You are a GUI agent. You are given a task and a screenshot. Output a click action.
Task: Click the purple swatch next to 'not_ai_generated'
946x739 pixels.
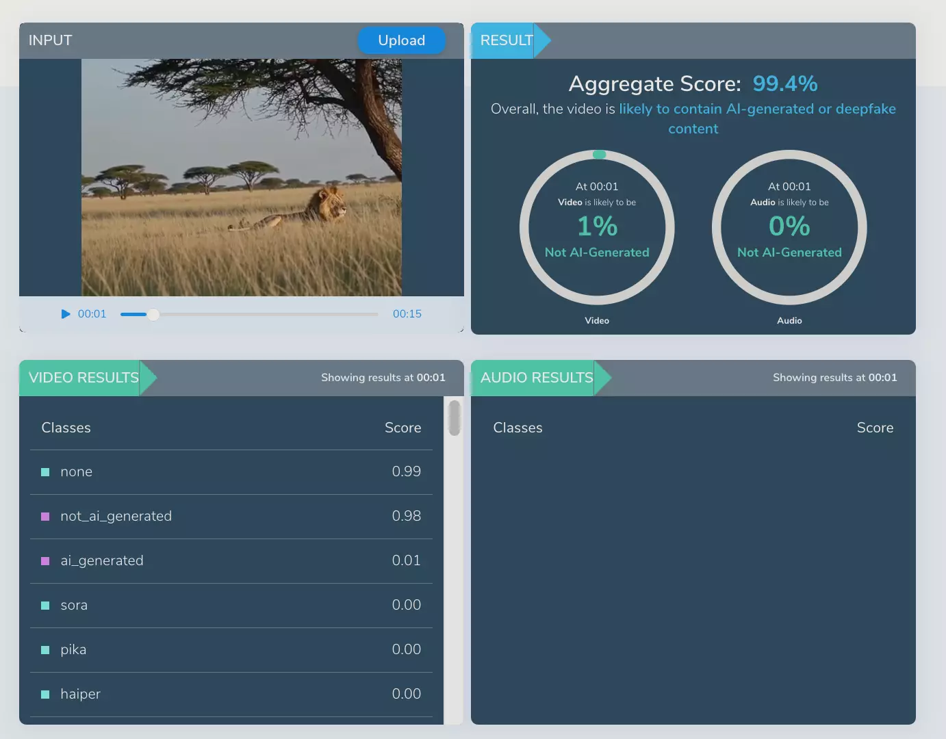[45, 517]
